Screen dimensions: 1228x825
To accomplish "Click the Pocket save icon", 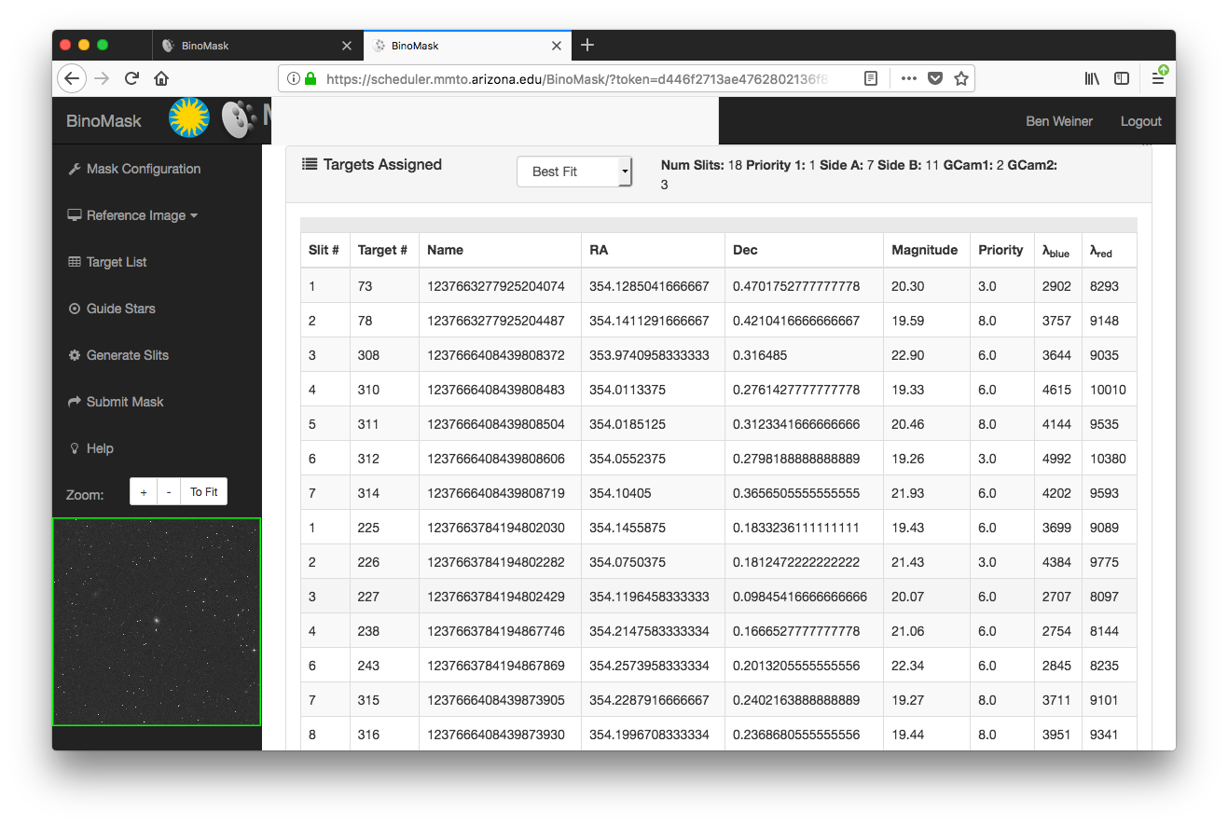I will (934, 79).
